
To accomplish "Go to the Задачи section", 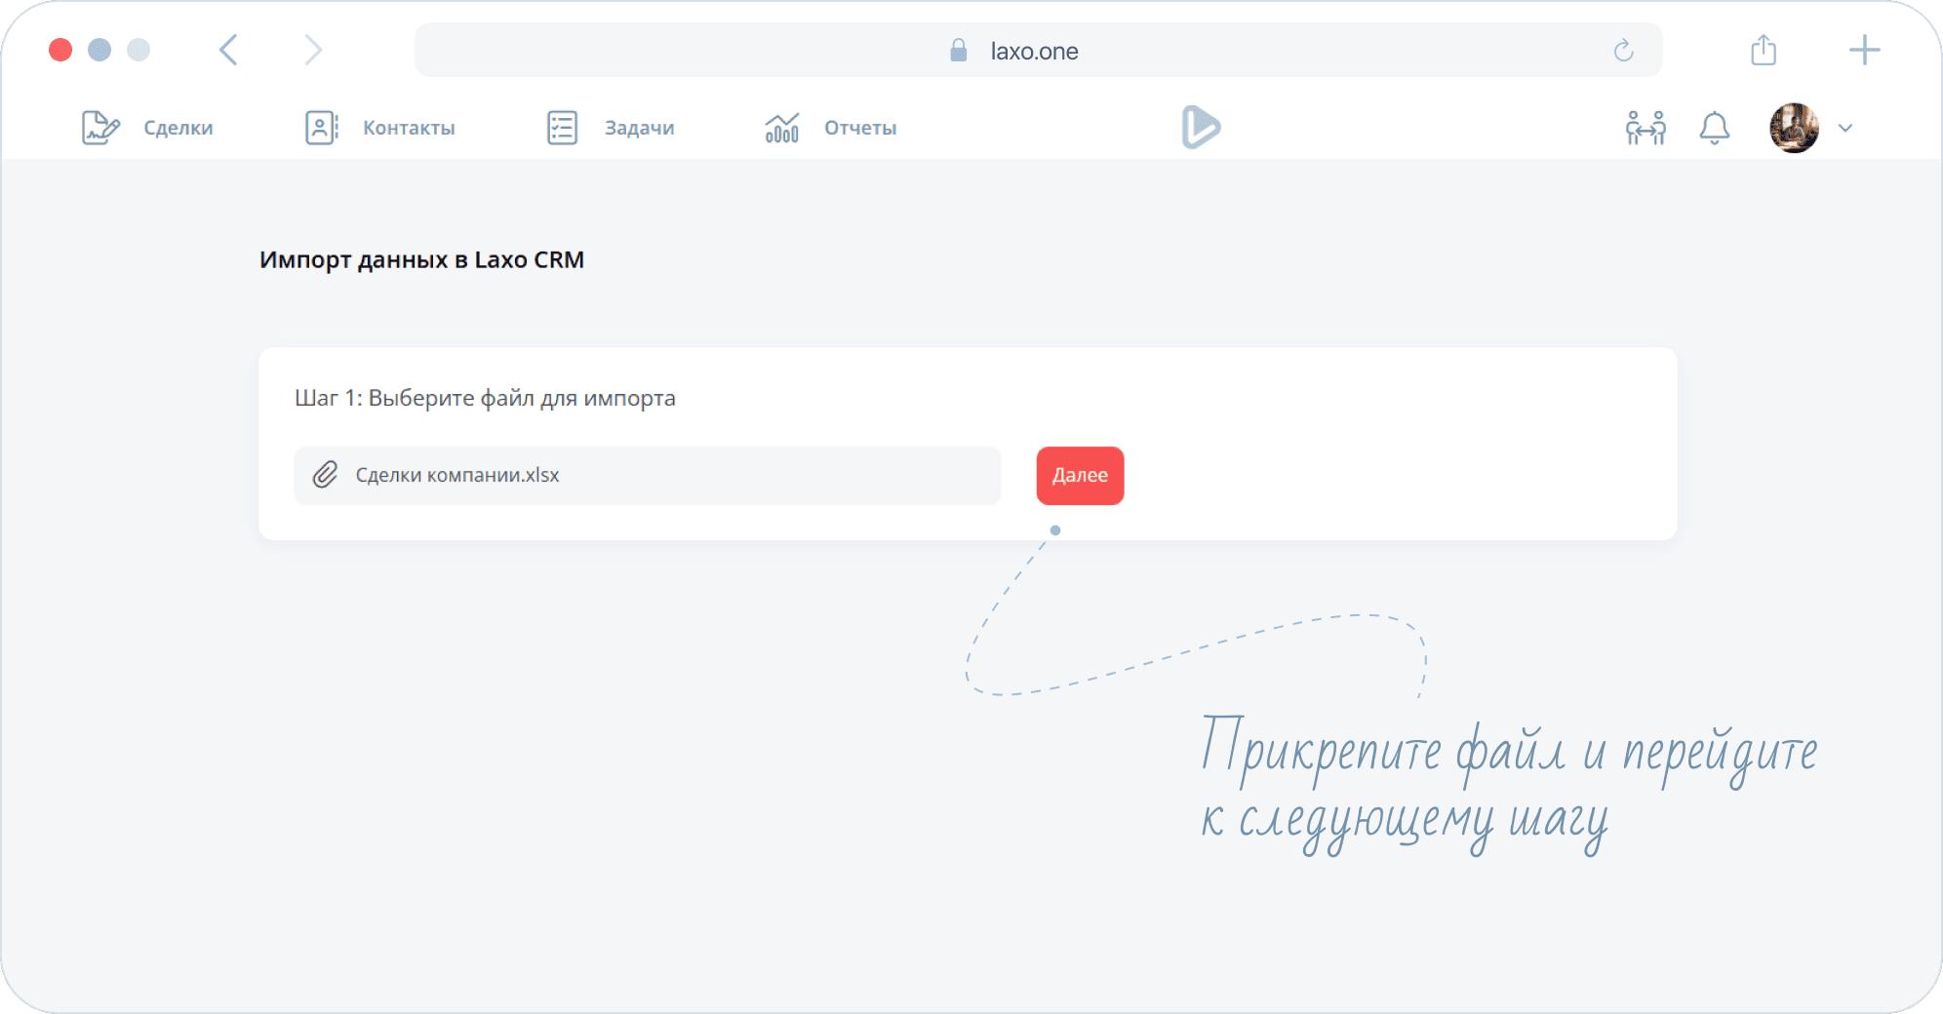I will (639, 128).
